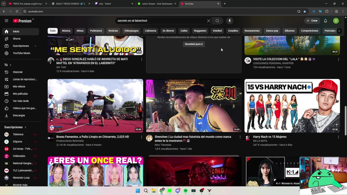
Task: Open Chrome extensions puzzle icon
Action: (327, 11)
